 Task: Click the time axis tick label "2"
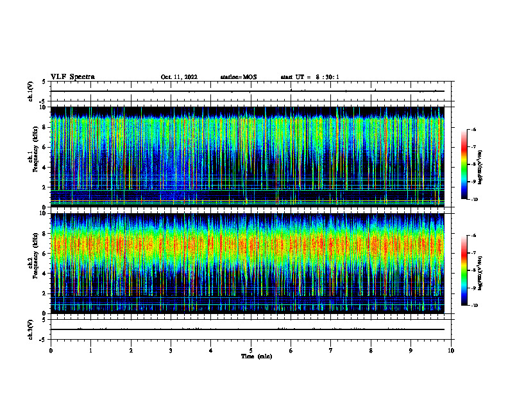click(131, 351)
